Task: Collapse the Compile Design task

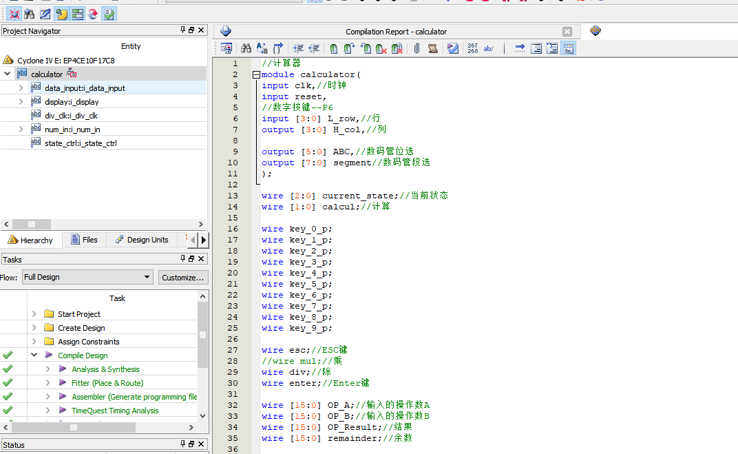Action: pos(34,355)
